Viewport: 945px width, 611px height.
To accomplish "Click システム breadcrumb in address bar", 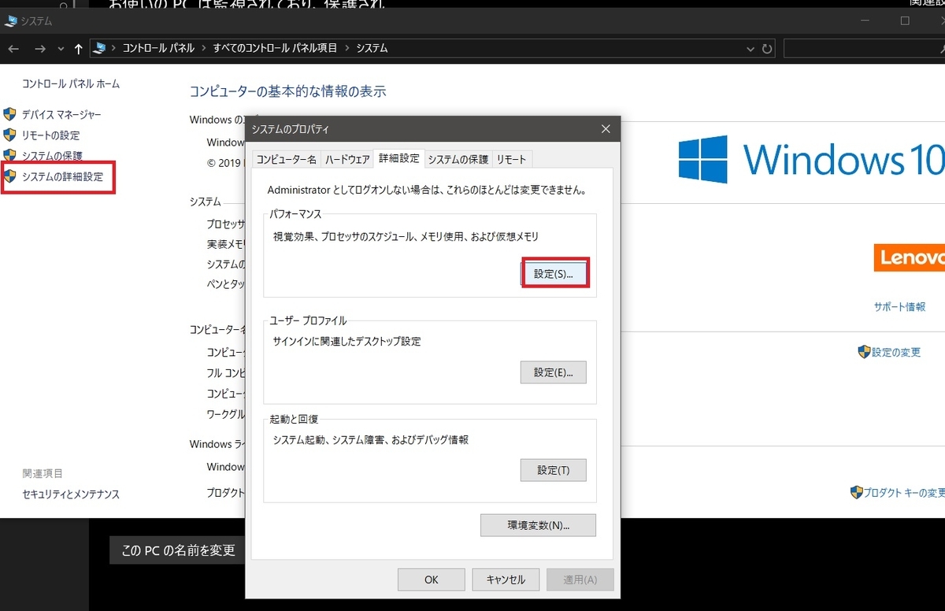I will coord(372,48).
